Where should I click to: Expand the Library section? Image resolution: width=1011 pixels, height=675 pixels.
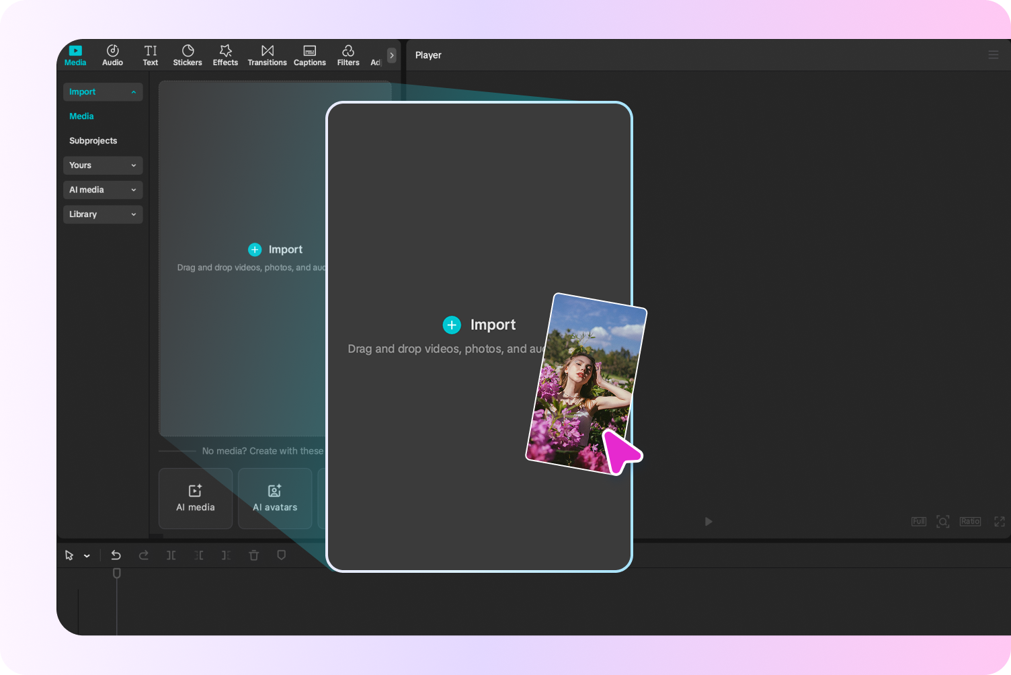click(102, 214)
